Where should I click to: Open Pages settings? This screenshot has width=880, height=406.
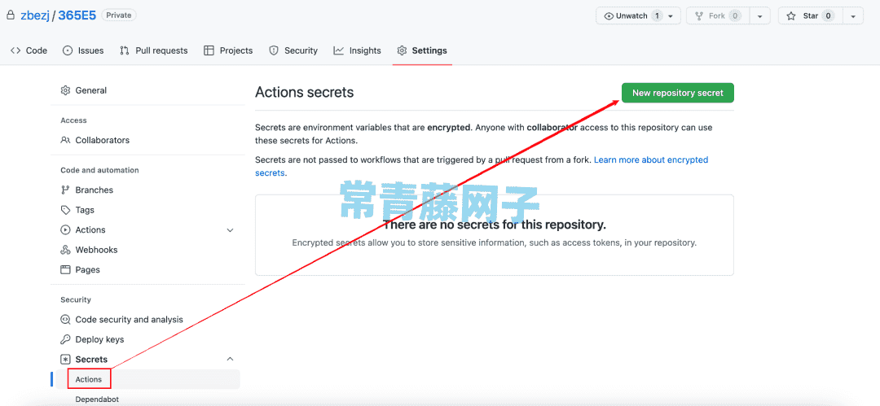coord(87,270)
